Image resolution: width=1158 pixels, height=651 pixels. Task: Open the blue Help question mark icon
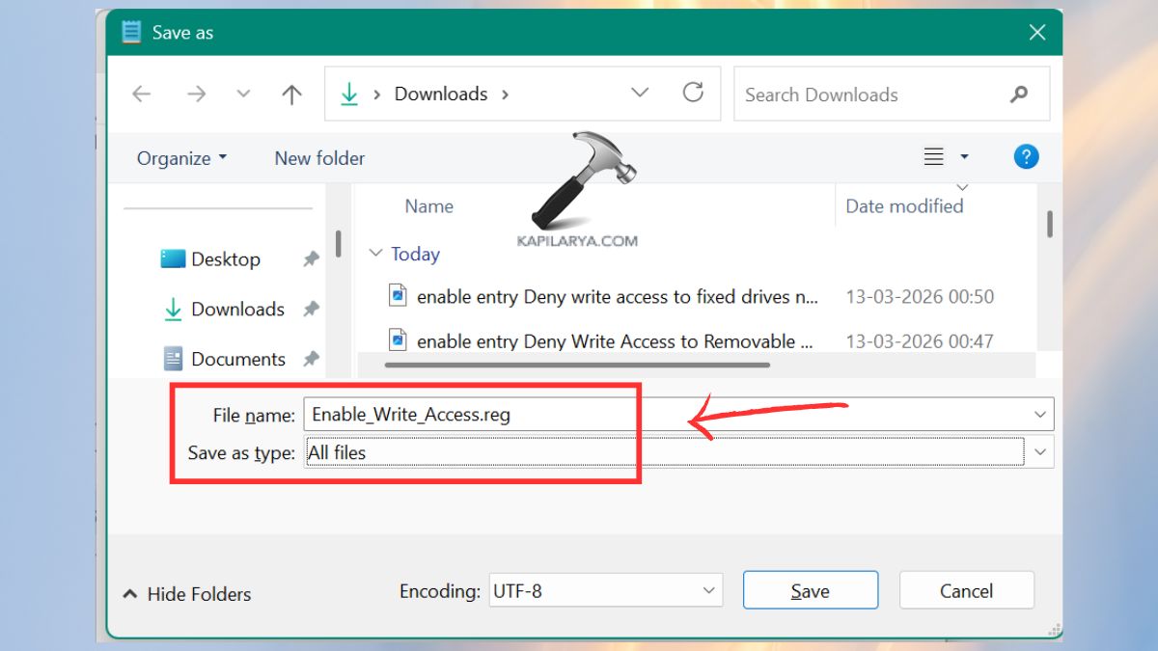1026,156
